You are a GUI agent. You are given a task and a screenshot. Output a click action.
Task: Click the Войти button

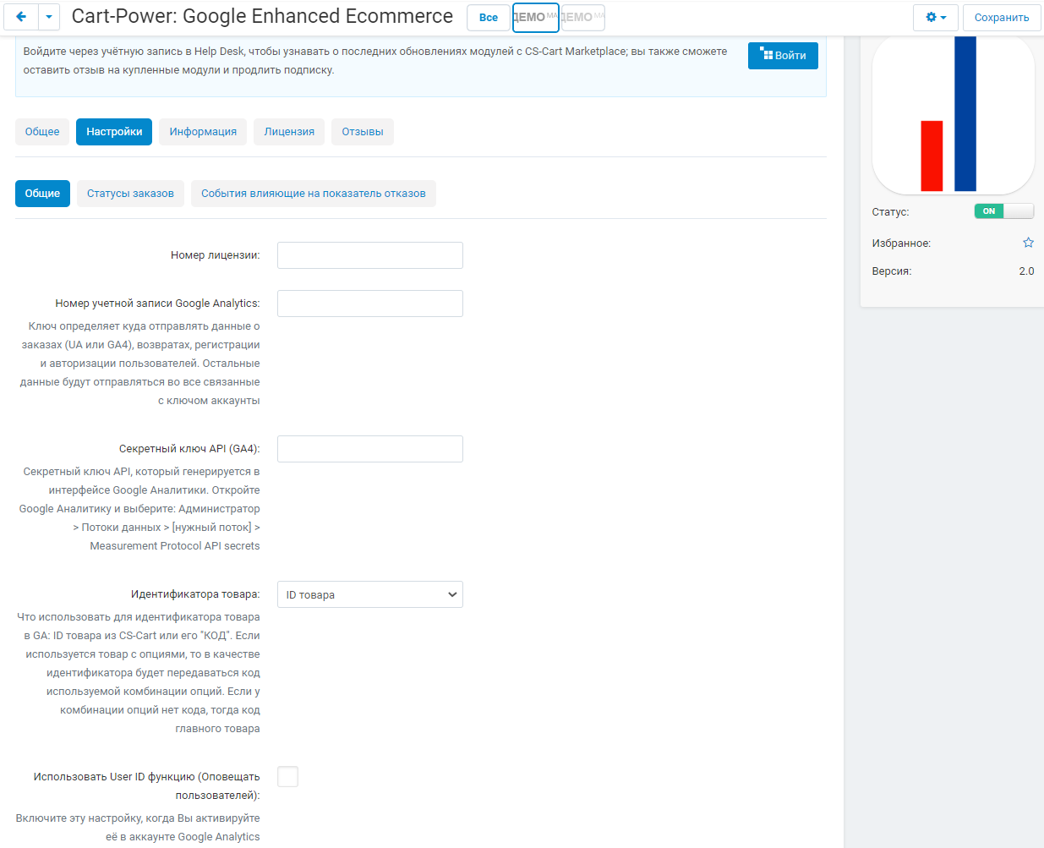pos(783,56)
